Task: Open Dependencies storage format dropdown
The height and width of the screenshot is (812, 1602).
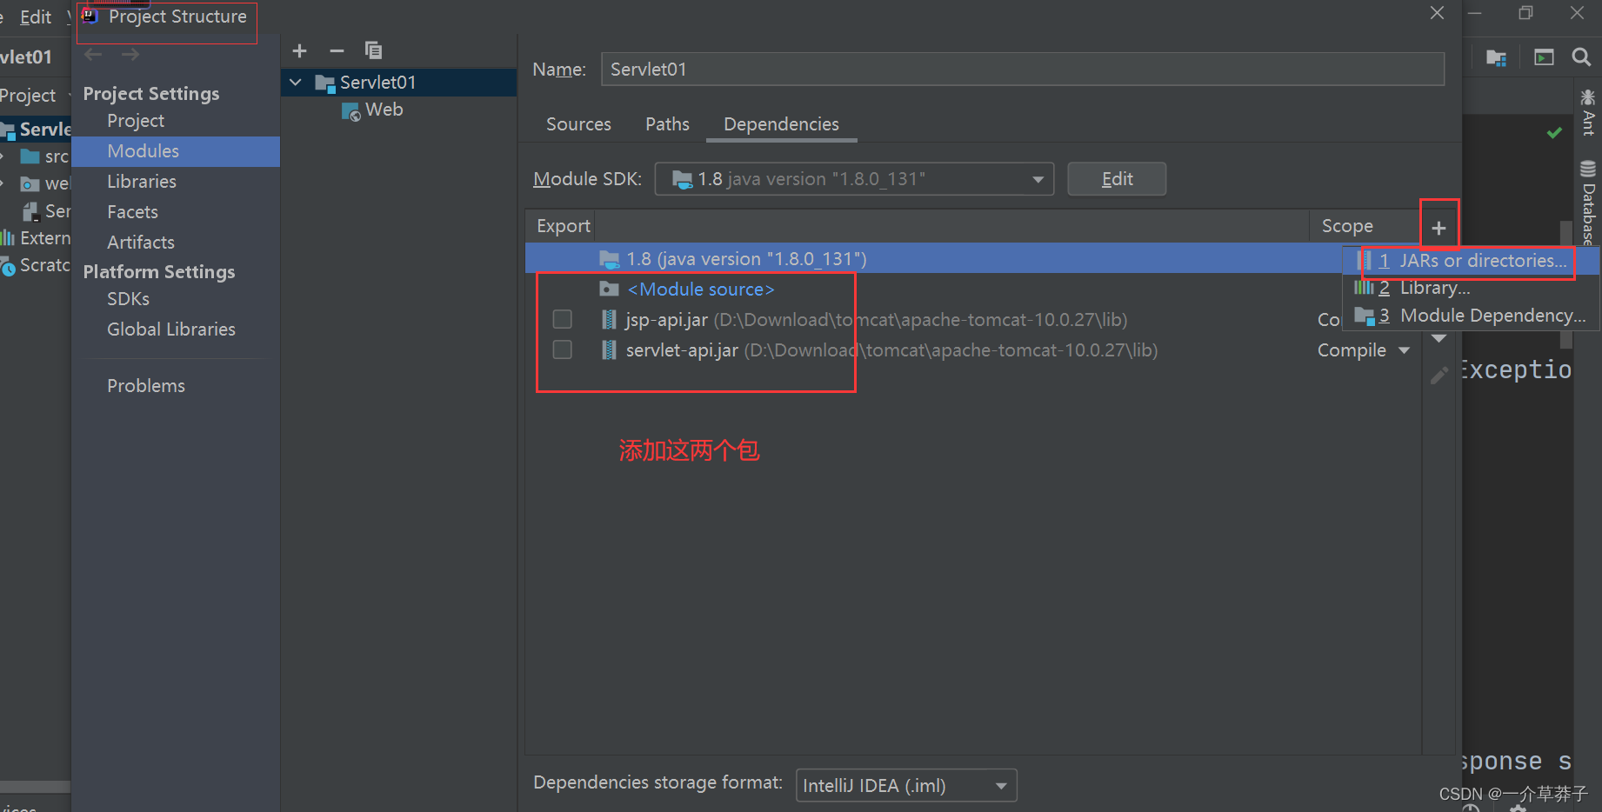Action: coord(906,786)
